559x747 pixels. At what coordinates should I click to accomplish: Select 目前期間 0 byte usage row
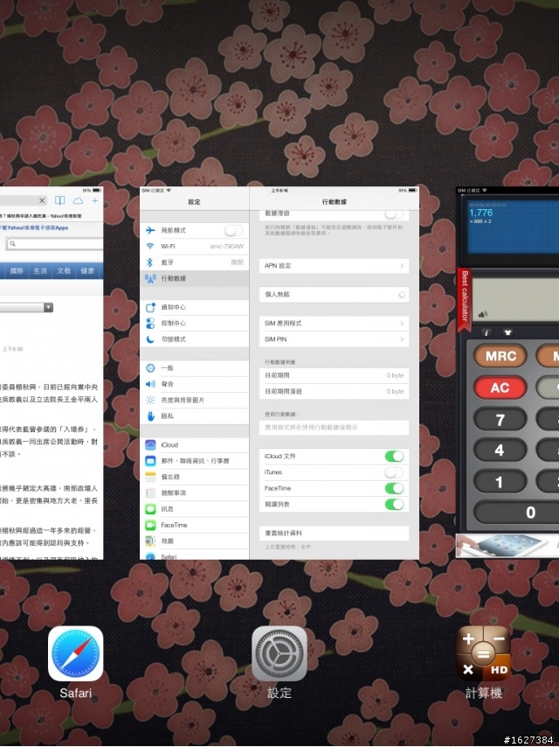coord(334,375)
